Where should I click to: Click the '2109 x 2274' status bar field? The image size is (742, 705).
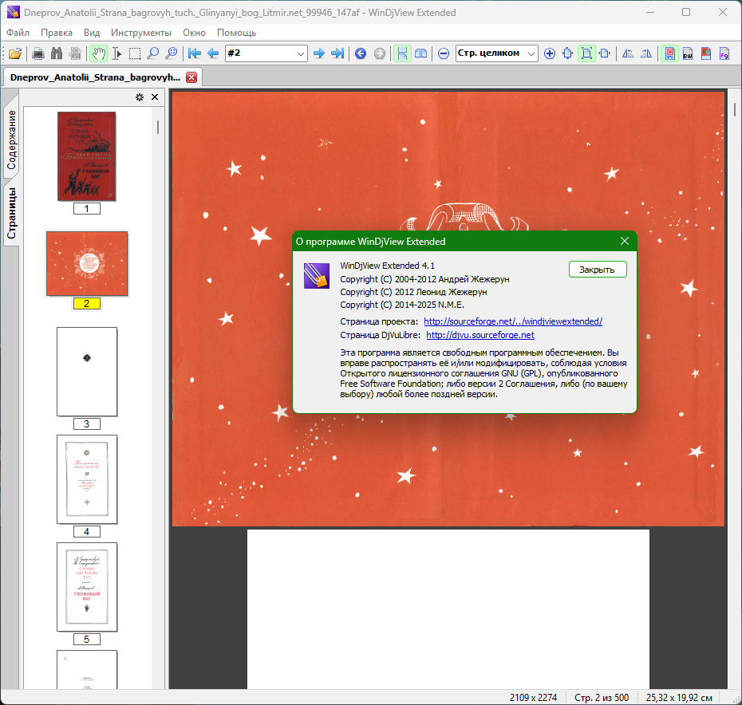click(x=533, y=698)
